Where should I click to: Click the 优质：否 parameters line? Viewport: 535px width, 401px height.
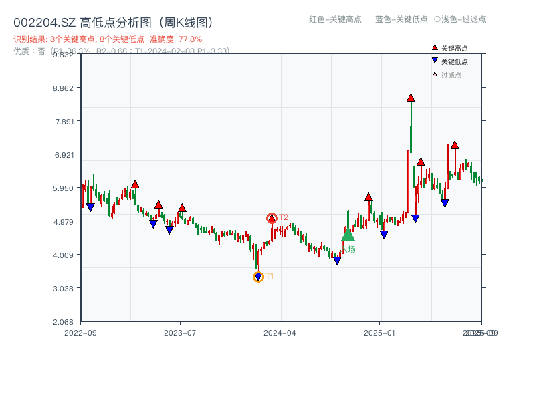(x=120, y=52)
